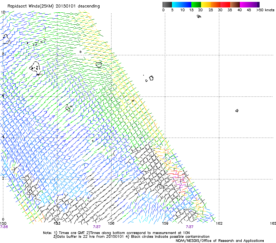The height and width of the screenshot is (243, 276).
Task: Click the large island outline near 8N
Action: coord(35,67)
